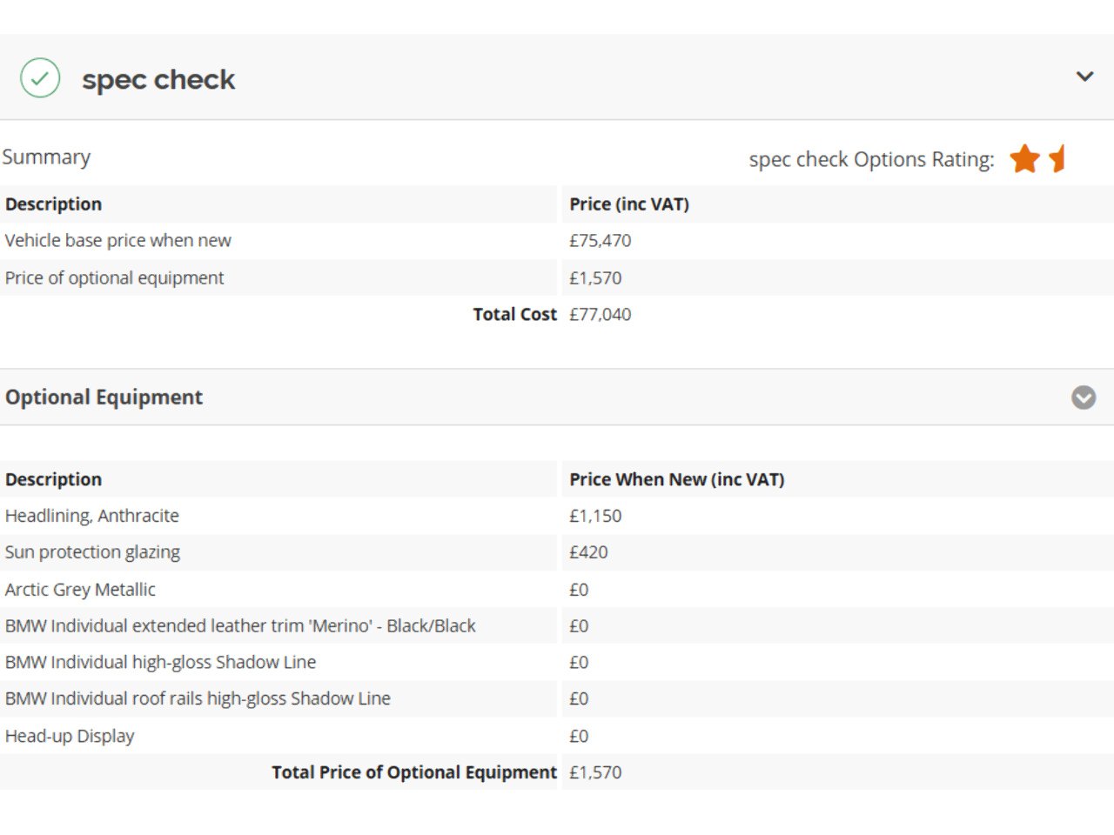
Task: Select BMW Individual extended leather trim row
Action: (240, 626)
